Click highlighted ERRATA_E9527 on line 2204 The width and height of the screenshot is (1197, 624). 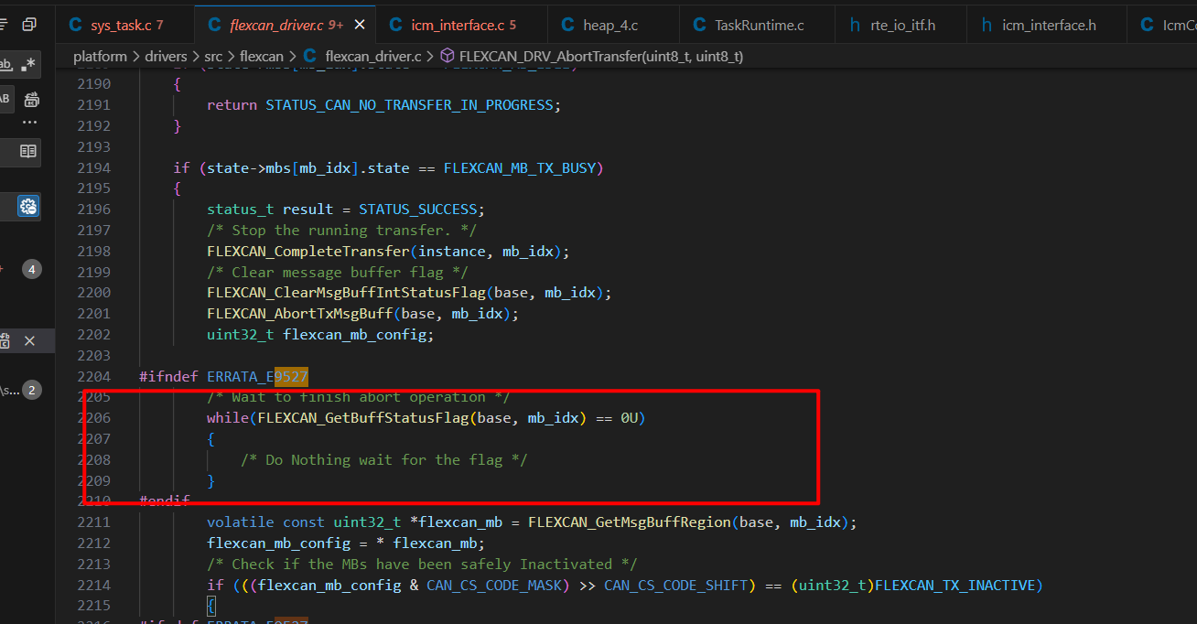[x=257, y=376]
